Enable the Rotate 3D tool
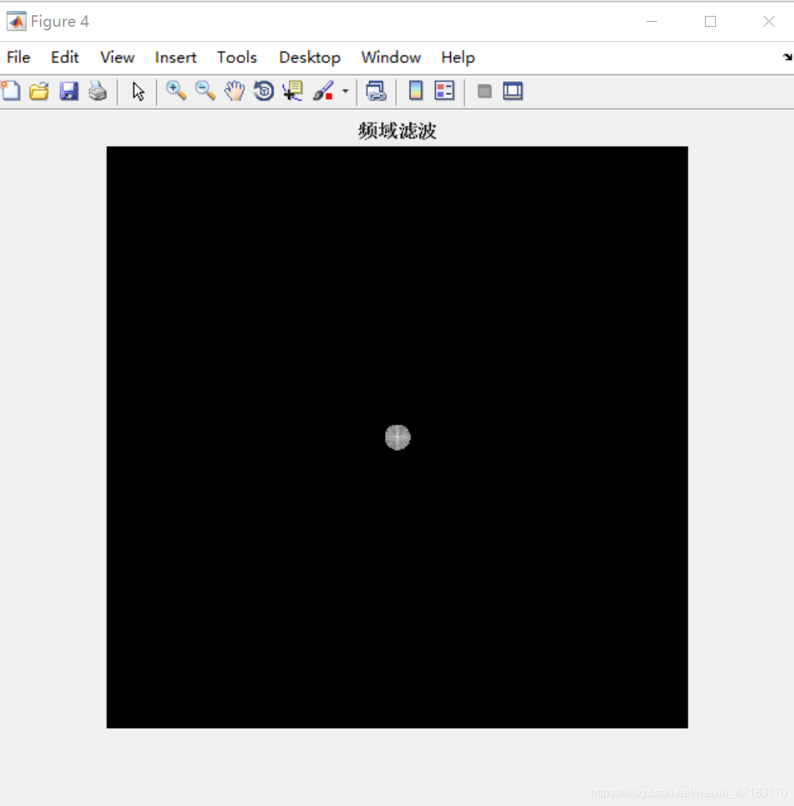The image size is (794, 806). pyautogui.click(x=263, y=91)
